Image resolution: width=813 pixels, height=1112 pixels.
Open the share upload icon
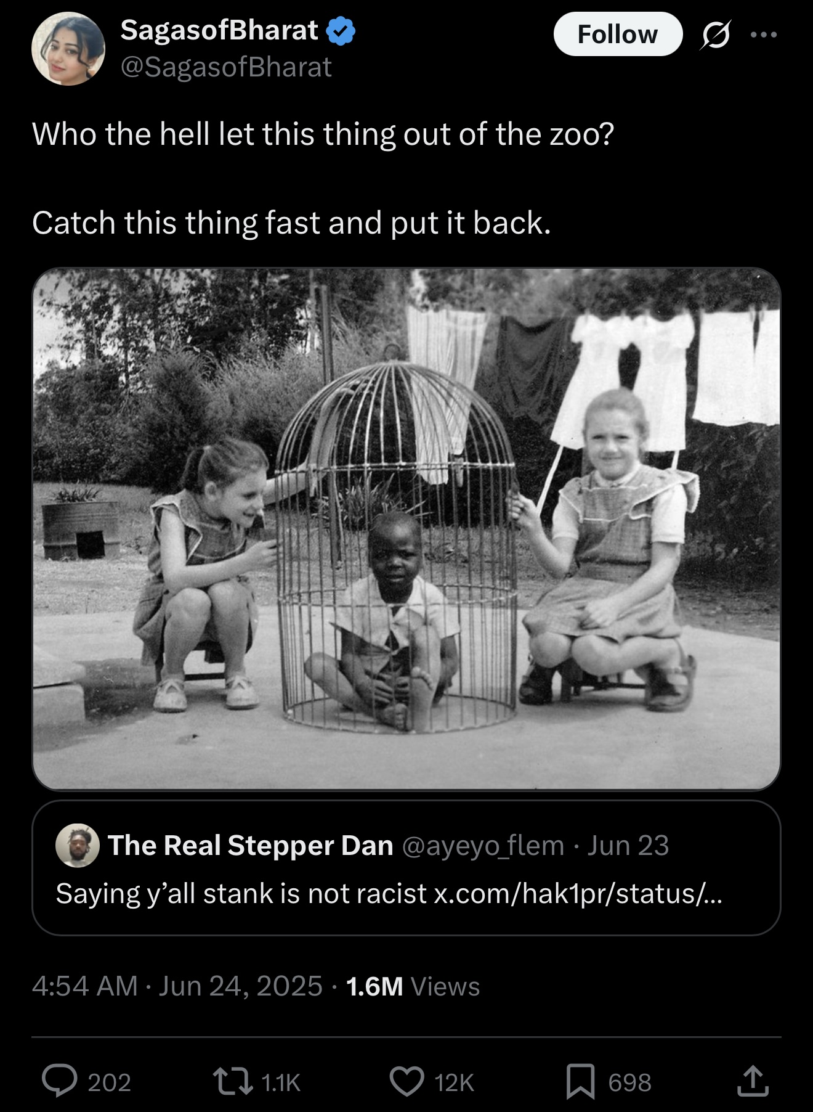click(753, 1082)
